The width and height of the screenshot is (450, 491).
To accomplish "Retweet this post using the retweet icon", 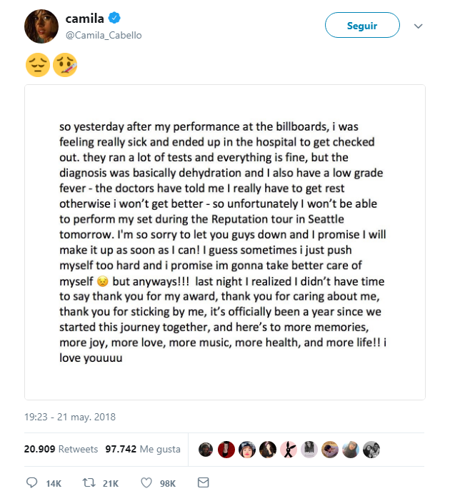I will click(x=89, y=483).
